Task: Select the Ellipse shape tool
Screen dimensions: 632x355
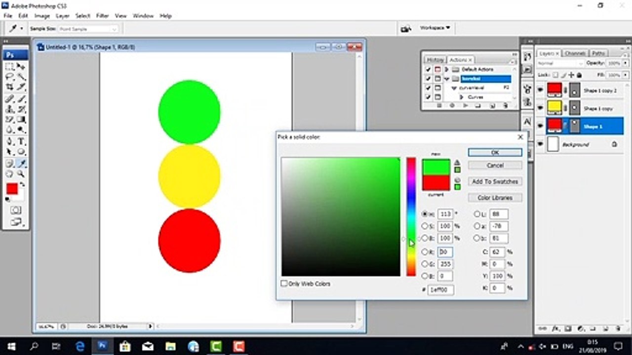Action: point(21,152)
